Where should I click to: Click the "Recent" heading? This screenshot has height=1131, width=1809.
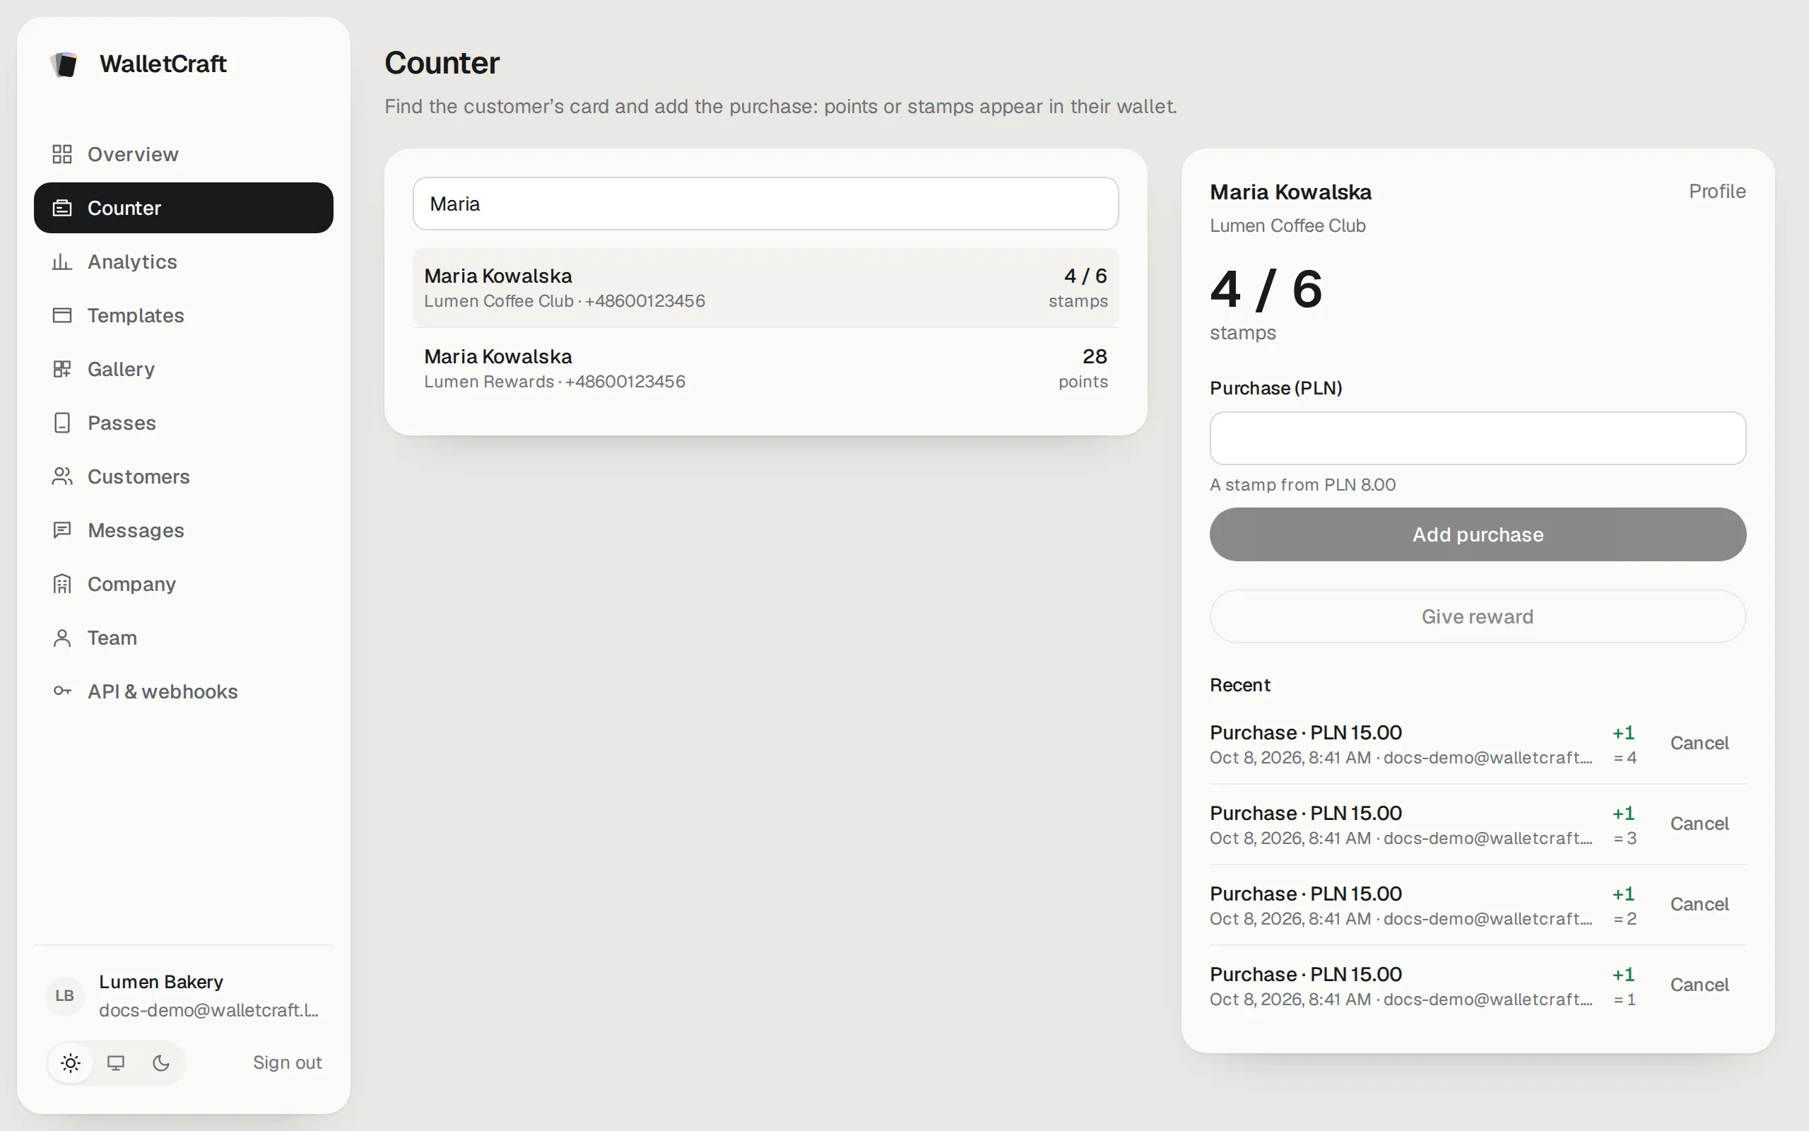point(1240,685)
